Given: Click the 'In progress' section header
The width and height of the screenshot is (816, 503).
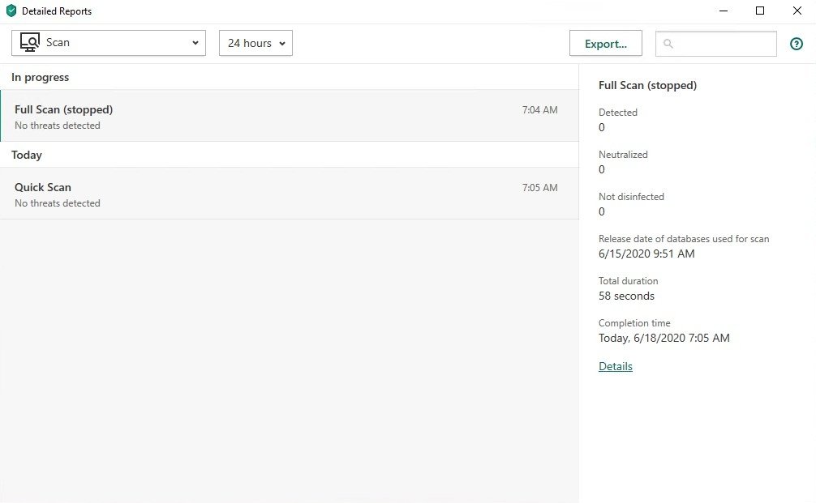Looking at the screenshot, I should 40,78.
